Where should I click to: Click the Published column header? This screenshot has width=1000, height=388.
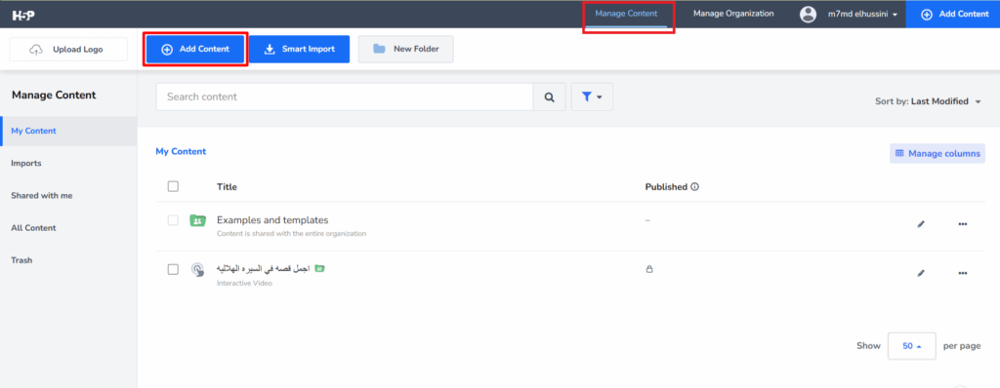(x=666, y=187)
